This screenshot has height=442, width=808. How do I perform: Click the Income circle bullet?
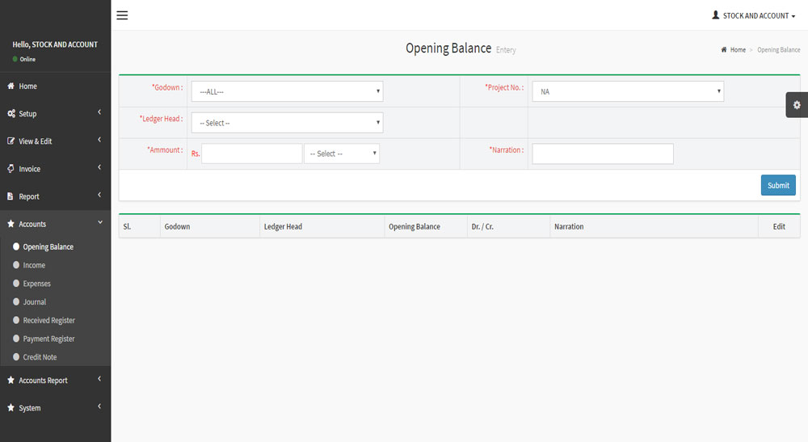tap(16, 265)
